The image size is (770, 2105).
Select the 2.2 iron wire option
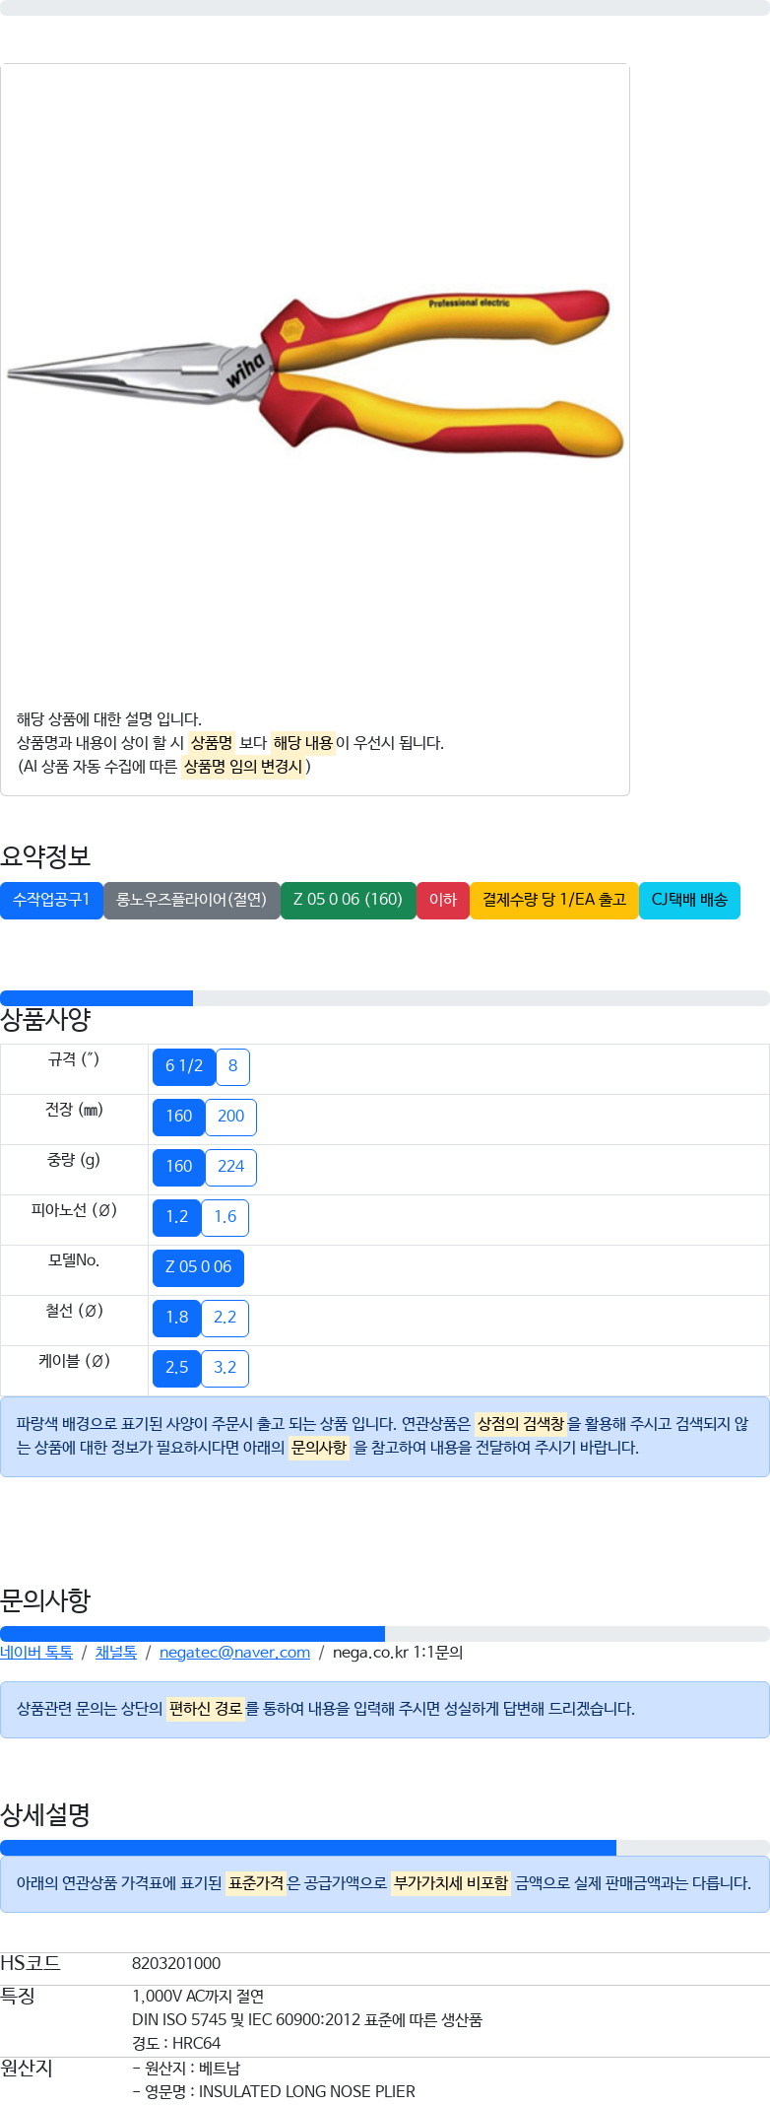pyautogui.click(x=225, y=1318)
